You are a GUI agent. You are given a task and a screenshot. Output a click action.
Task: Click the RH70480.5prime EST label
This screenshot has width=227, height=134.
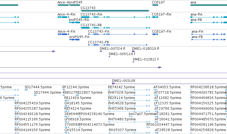coord(122,119)
